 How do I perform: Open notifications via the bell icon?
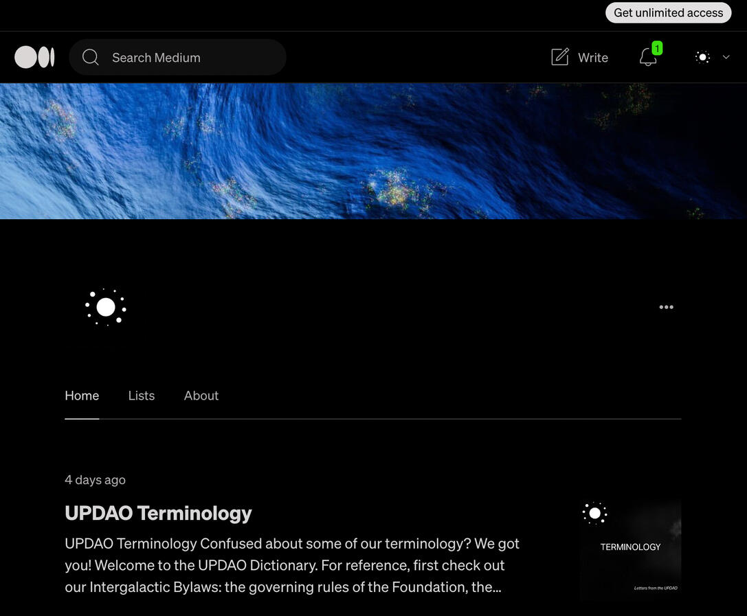[647, 58]
